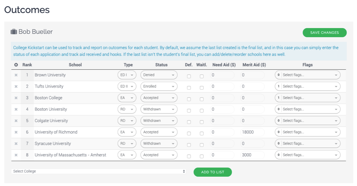Click Need Aid field for University of Richmond
The width and height of the screenshot is (357, 186).
[222, 132]
